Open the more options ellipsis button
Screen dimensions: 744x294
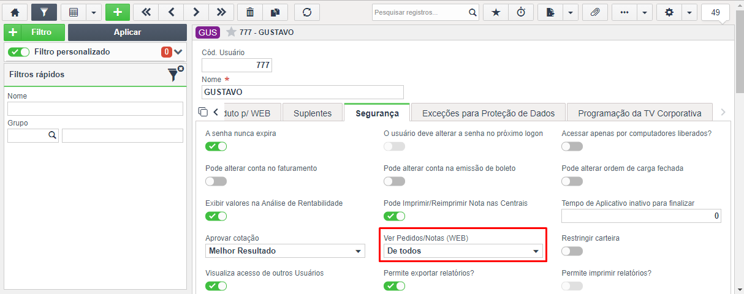624,12
